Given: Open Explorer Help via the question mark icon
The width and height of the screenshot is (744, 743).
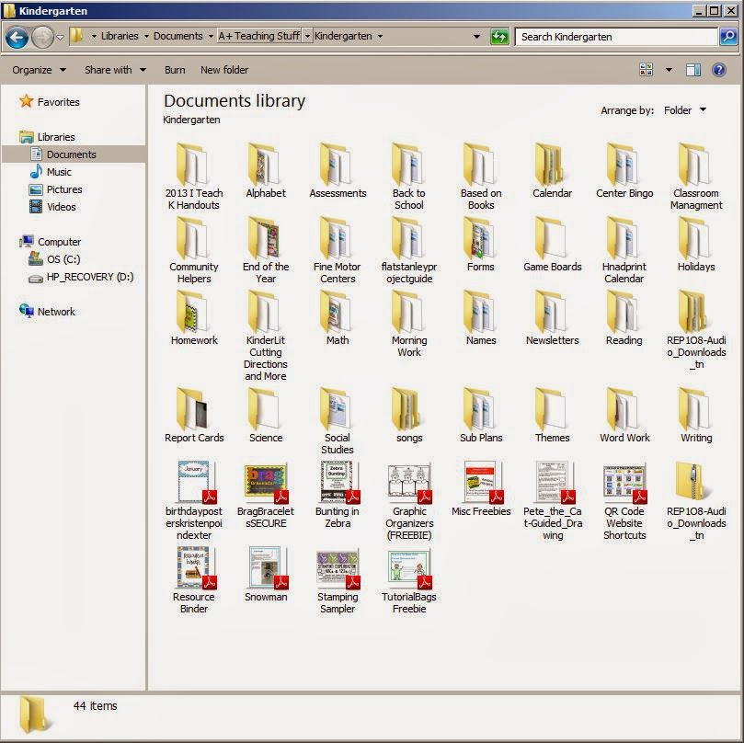Looking at the screenshot, I should coord(719,69).
